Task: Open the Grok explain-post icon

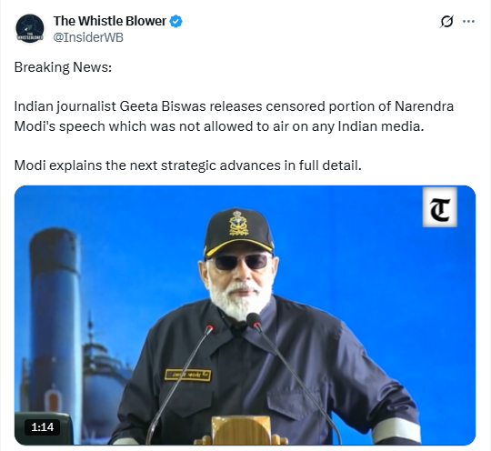Action: pyautogui.click(x=446, y=21)
